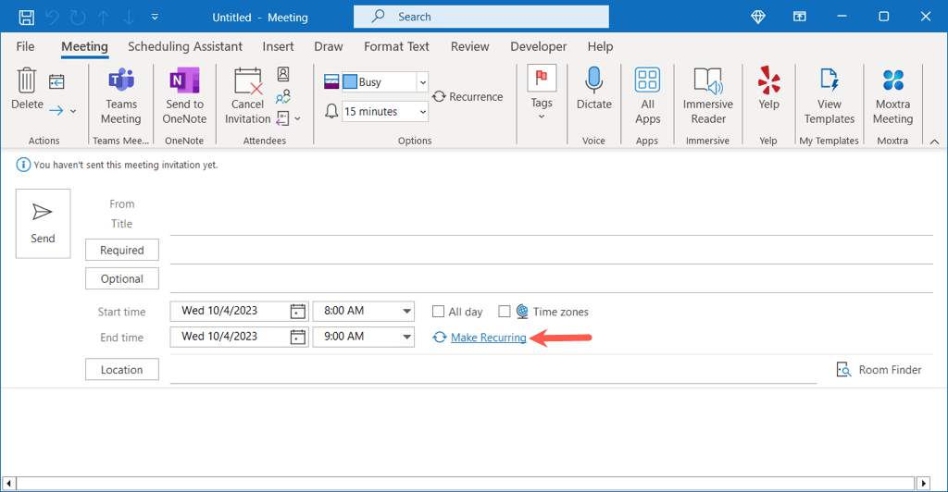This screenshot has height=492, width=948.
Task: Expand the Busy show-as dropdown
Action: click(x=422, y=82)
